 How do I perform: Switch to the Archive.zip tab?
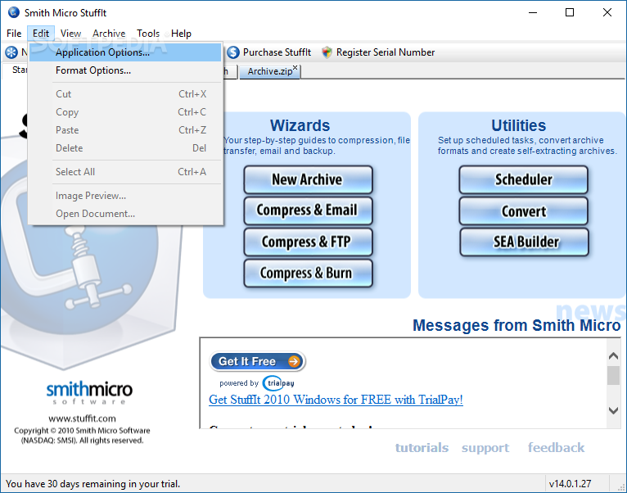point(270,71)
